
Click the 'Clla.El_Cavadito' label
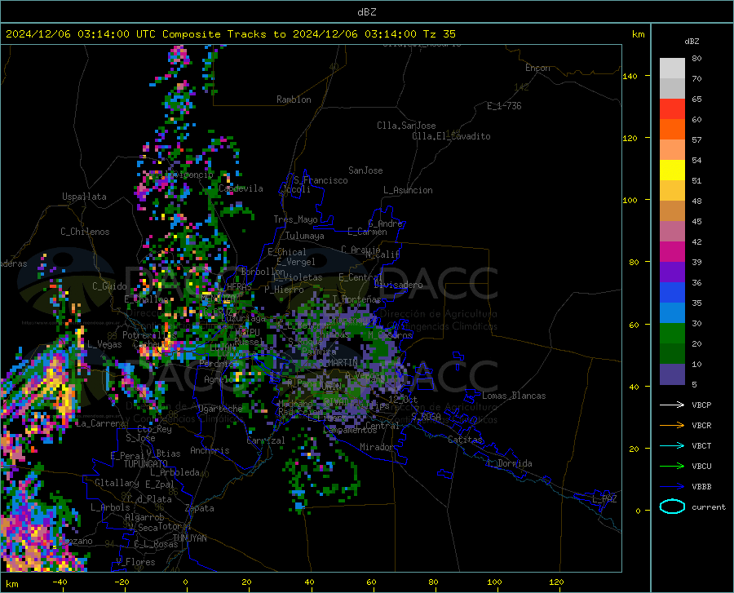click(x=451, y=136)
